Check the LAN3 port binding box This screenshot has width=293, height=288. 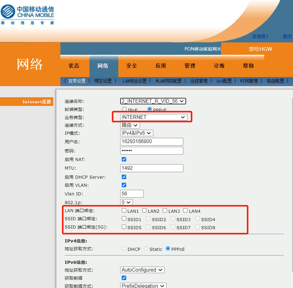click(x=165, y=211)
